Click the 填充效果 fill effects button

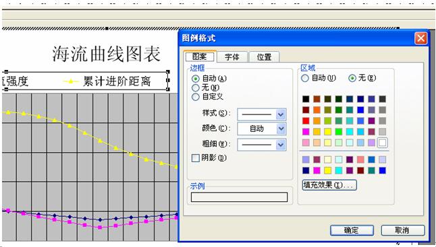329,185
